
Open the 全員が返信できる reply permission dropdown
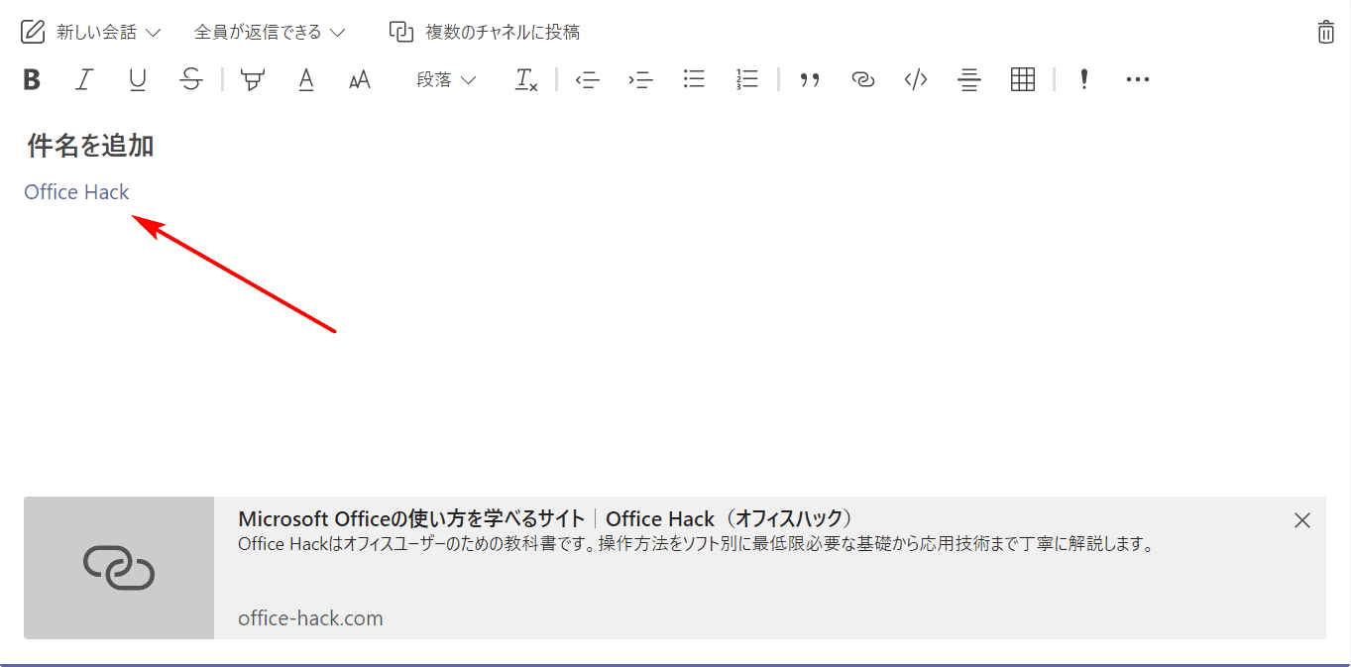[x=270, y=32]
